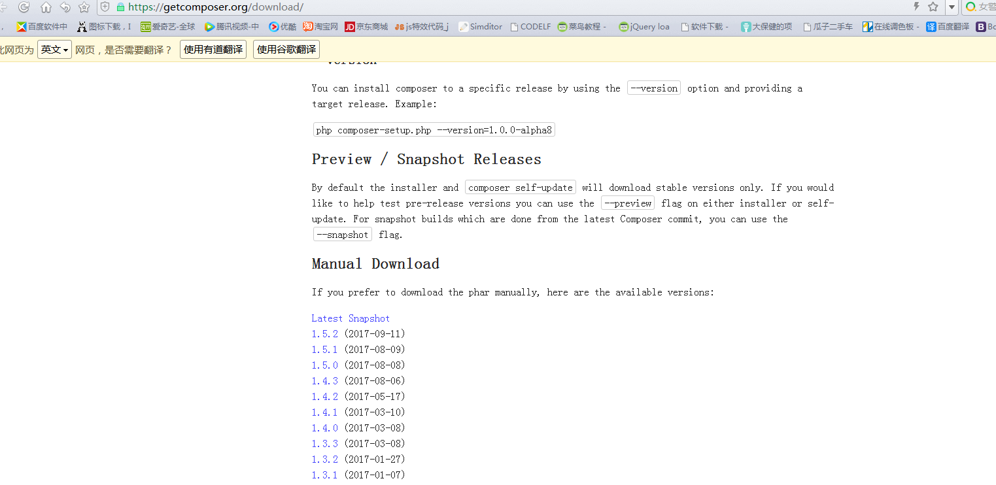Open the 京东商城 bookmark
The width and height of the screenshot is (996, 485).
(366, 27)
